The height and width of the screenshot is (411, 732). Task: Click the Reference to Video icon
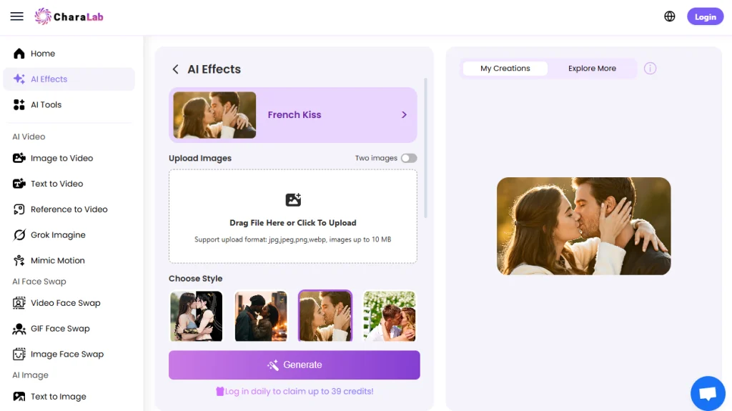pyautogui.click(x=19, y=209)
